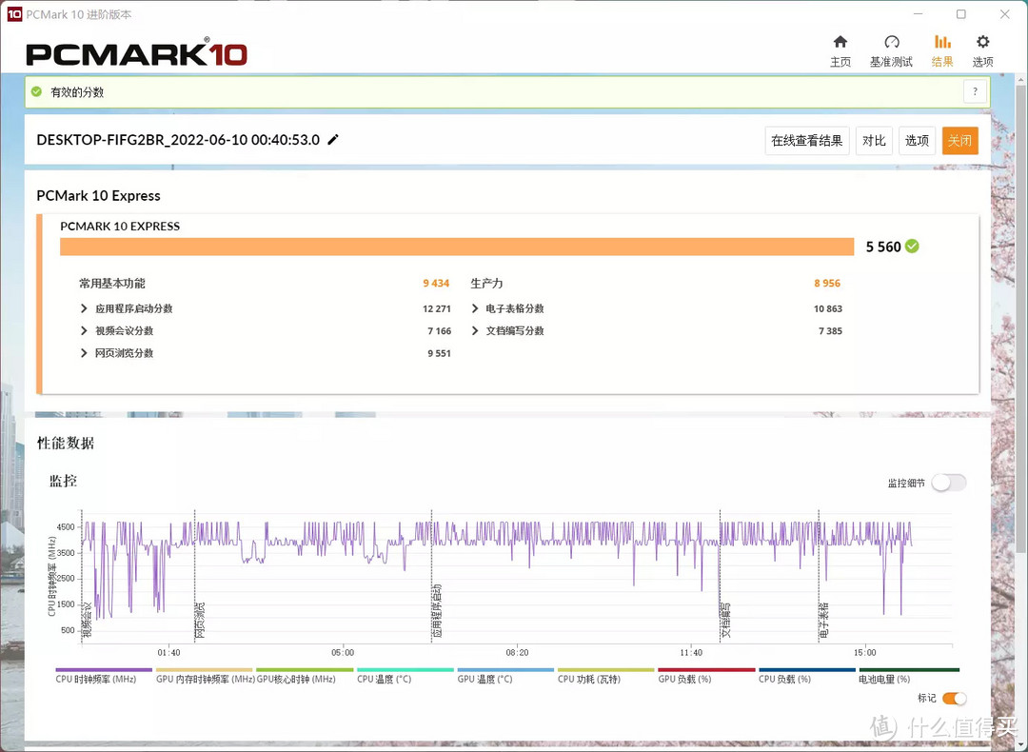Click the PCMark 10 app icon in title bar
This screenshot has width=1028, height=752.
13,13
